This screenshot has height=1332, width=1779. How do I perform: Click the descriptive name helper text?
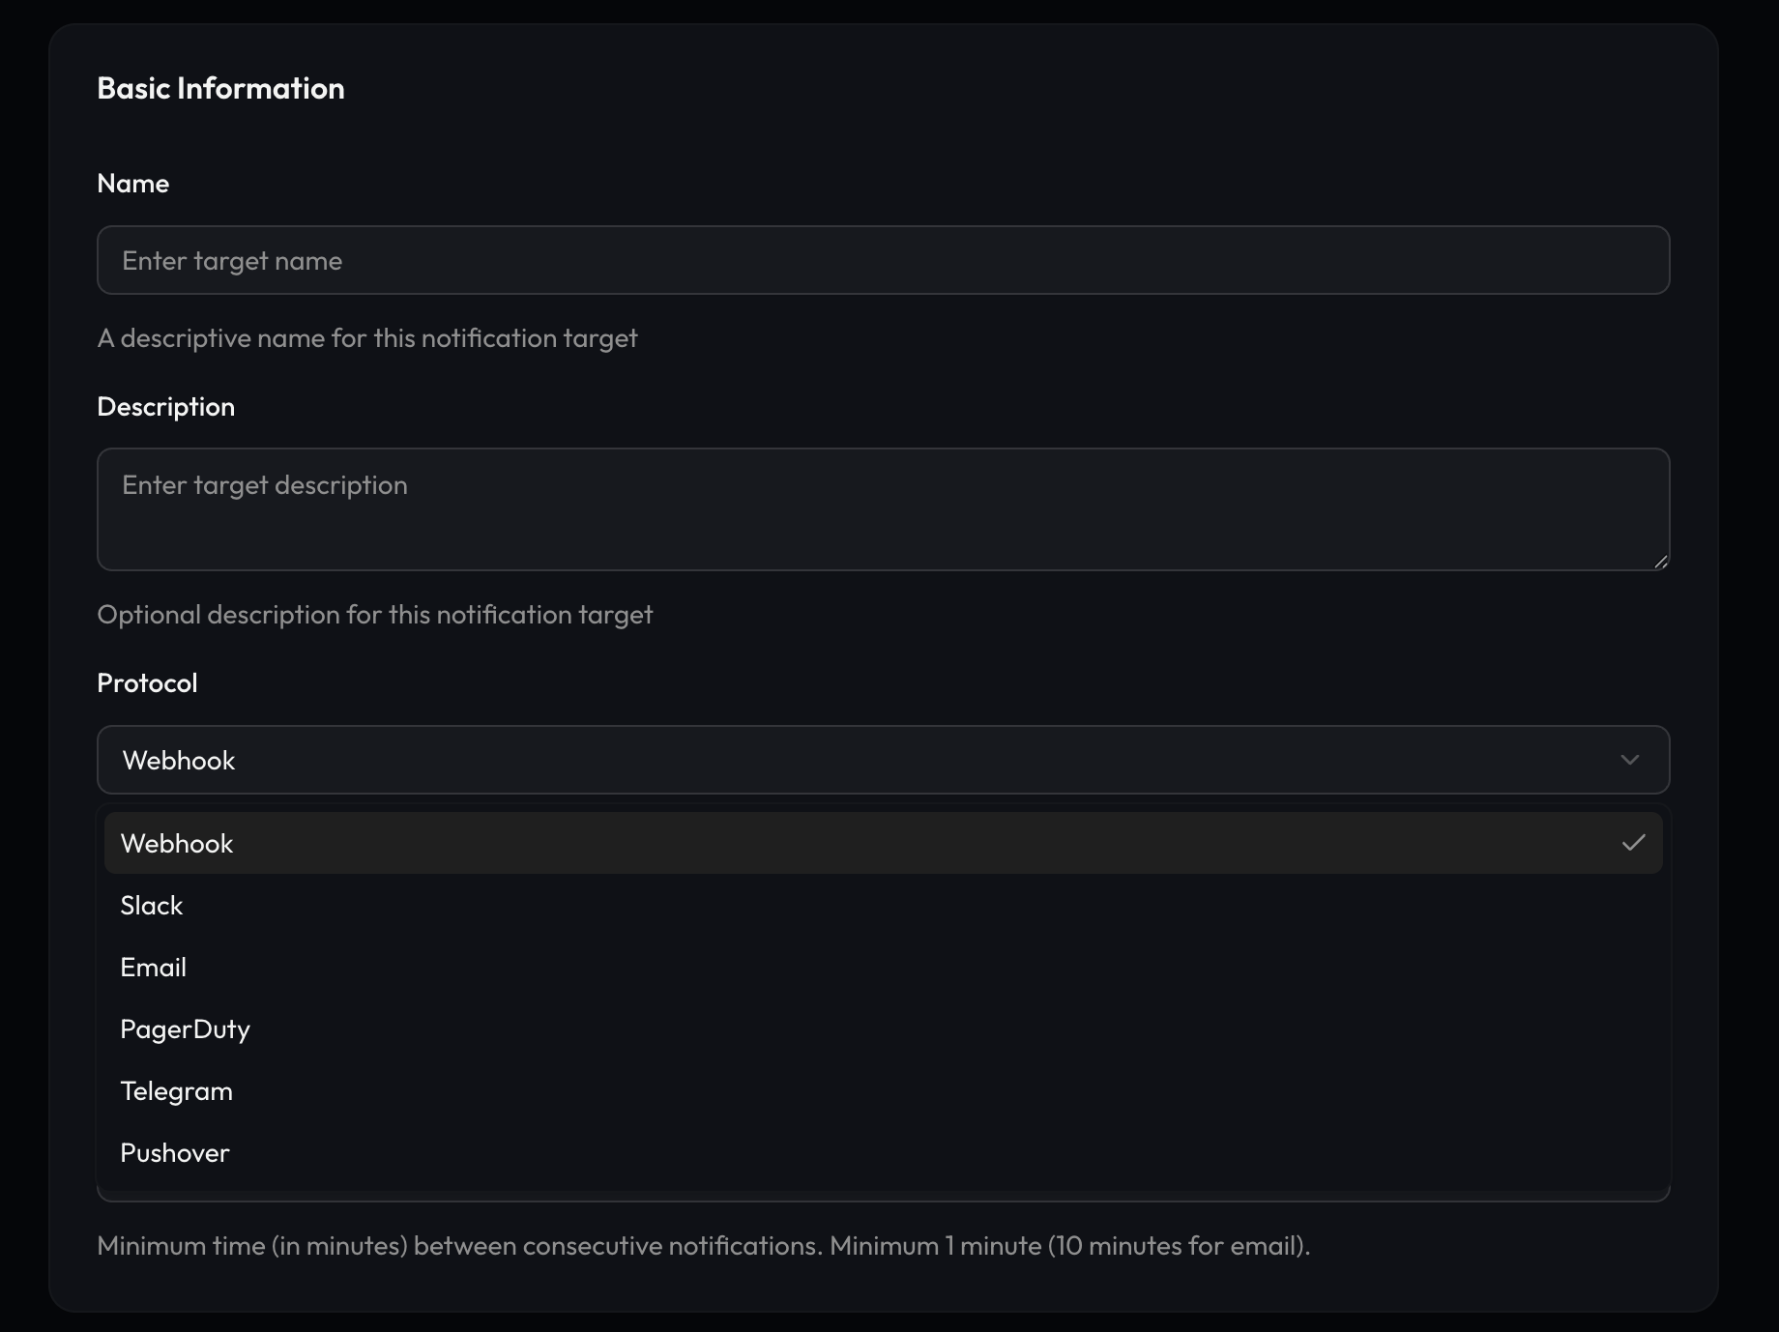(x=367, y=338)
